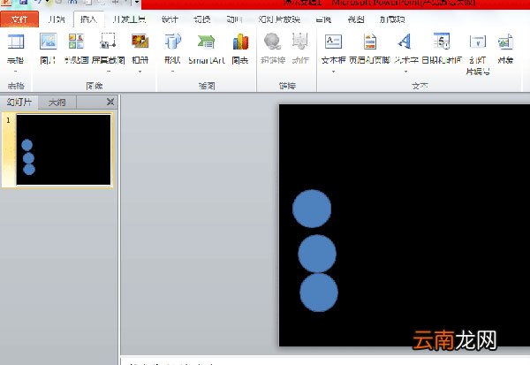This screenshot has width=530, height=365.
Task: Switch to the 开始 (Home) ribbon tab
Action: 57,19
